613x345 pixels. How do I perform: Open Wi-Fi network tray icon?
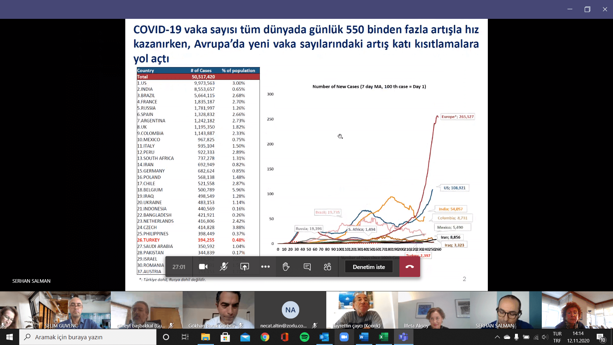point(536,337)
